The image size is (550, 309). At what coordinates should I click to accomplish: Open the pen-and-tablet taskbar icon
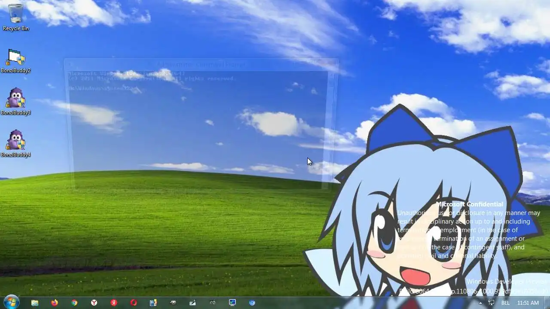click(193, 303)
